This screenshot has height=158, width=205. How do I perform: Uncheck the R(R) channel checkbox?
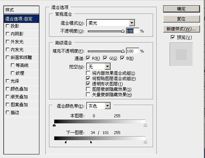[x=88, y=58]
